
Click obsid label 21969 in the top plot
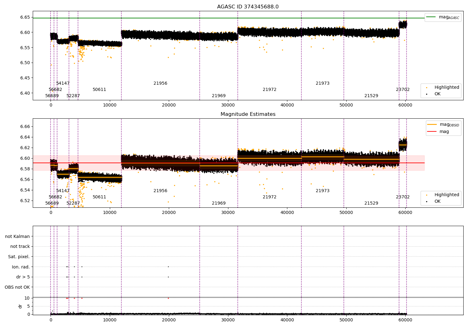(x=219, y=96)
